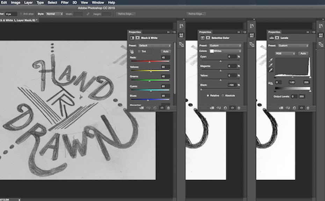The height and width of the screenshot is (201, 325).
Task: Pick the black point eyedropper in Levels
Action: 270,60
